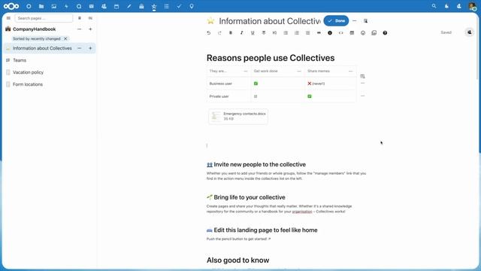Insert a code block
This screenshot has width=481, height=271.
pyautogui.click(x=340, y=33)
